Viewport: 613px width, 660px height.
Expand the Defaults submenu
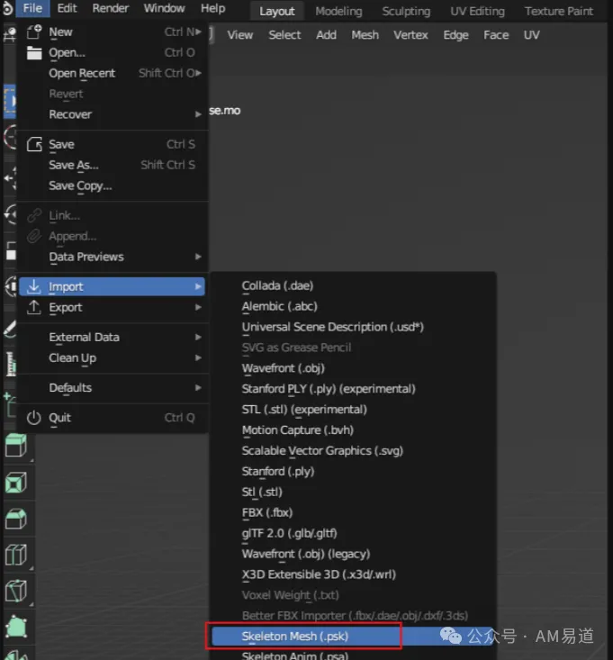[198, 388]
